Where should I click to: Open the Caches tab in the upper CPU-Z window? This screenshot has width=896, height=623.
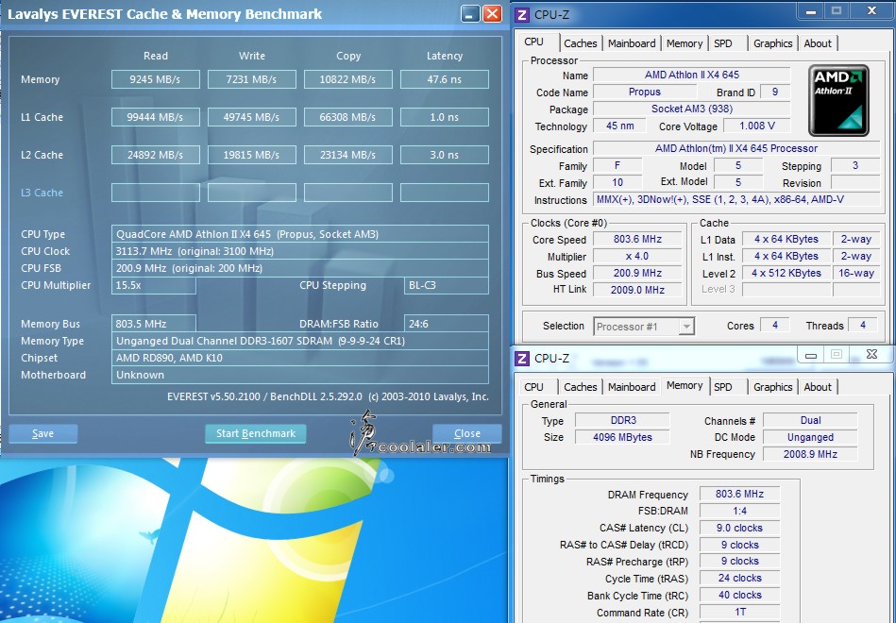point(580,43)
